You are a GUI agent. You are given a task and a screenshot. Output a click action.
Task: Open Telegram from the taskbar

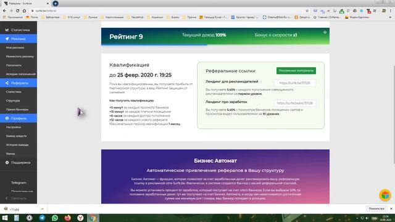pos(42,218)
